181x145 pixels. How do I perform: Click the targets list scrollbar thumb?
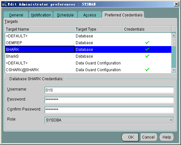tap(174, 42)
